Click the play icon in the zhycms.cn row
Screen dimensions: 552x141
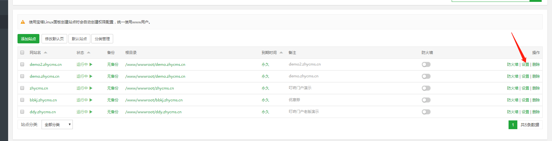pos(91,88)
